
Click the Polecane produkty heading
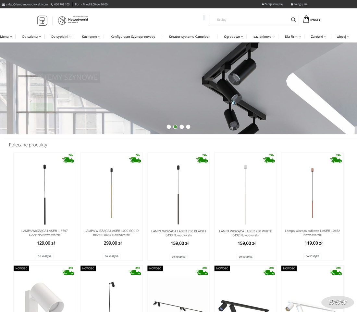[x=28, y=145]
